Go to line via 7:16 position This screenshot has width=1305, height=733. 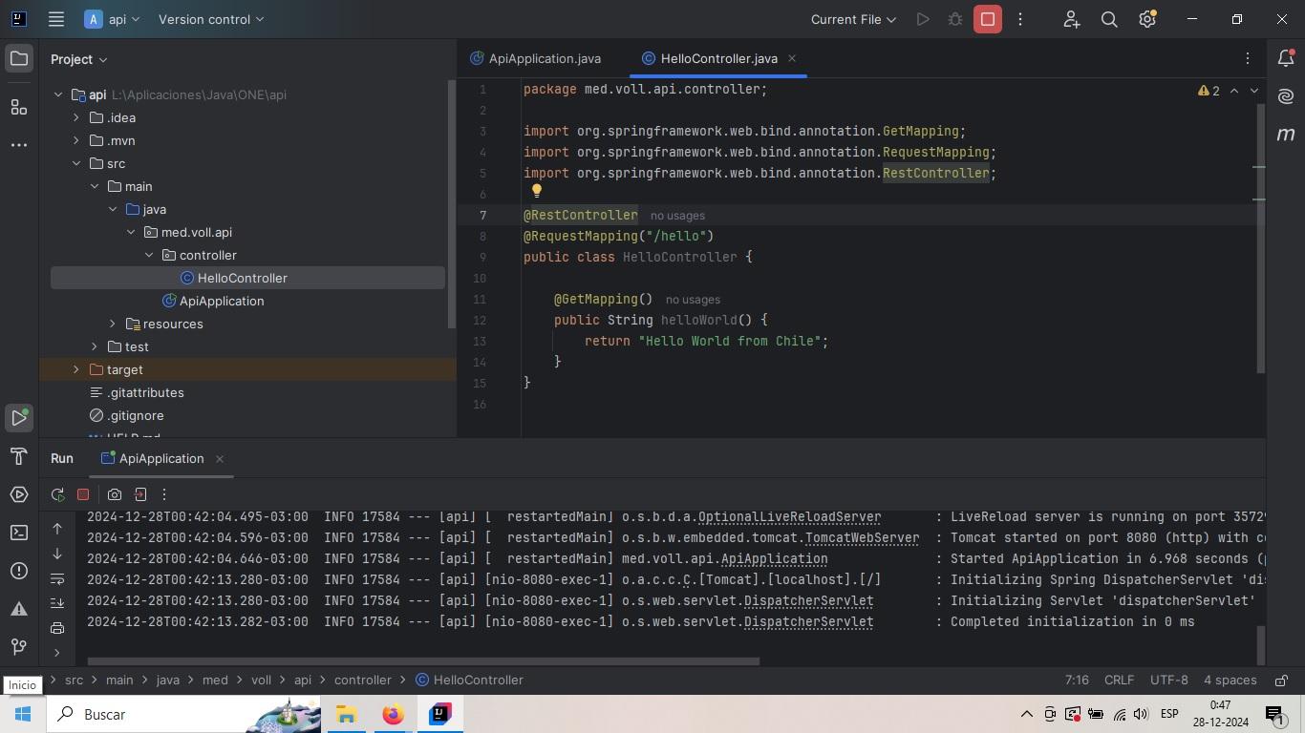[x=1077, y=681]
